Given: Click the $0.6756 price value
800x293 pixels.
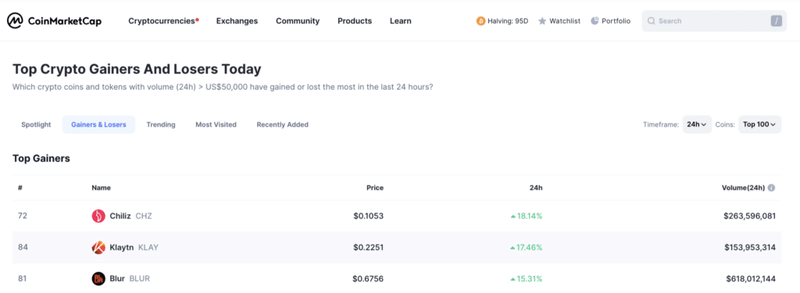Looking at the screenshot, I should coord(367,279).
